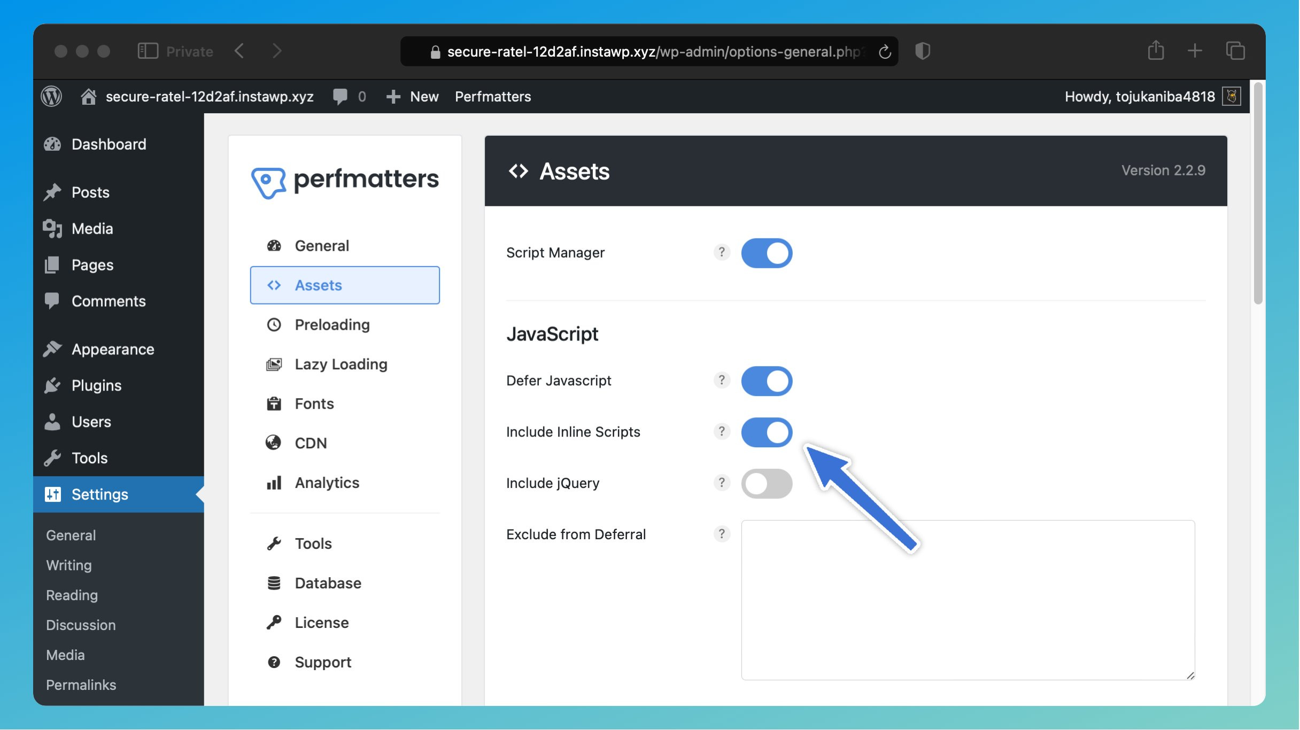Screen dimensions: 1300x730
Task: Click Perfmatters in the admin bar
Action: coord(493,97)
